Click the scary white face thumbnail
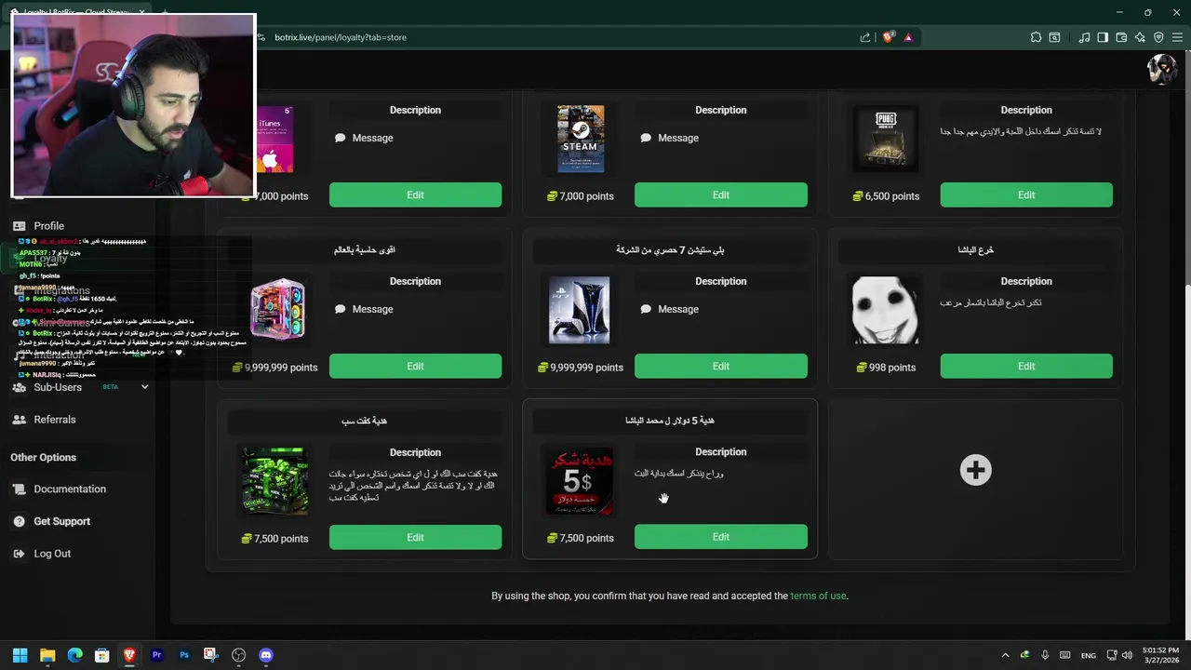This screenshot has height=670, width=1191. click(x=885, y=310)
